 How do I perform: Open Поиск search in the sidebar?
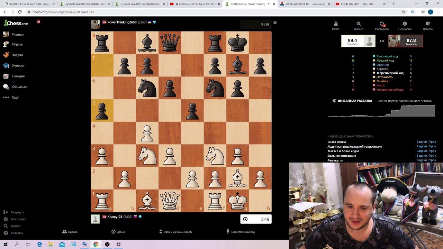click(x=12, y=226)
